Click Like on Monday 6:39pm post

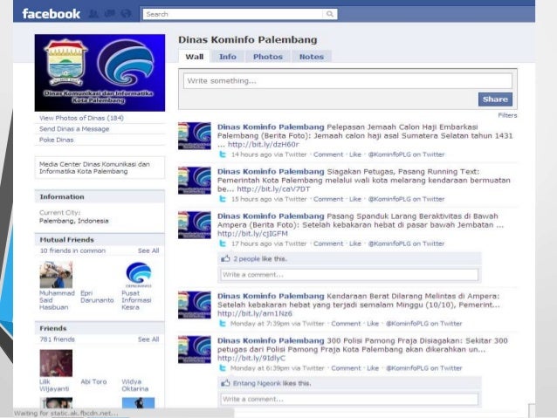pos(373,368)
